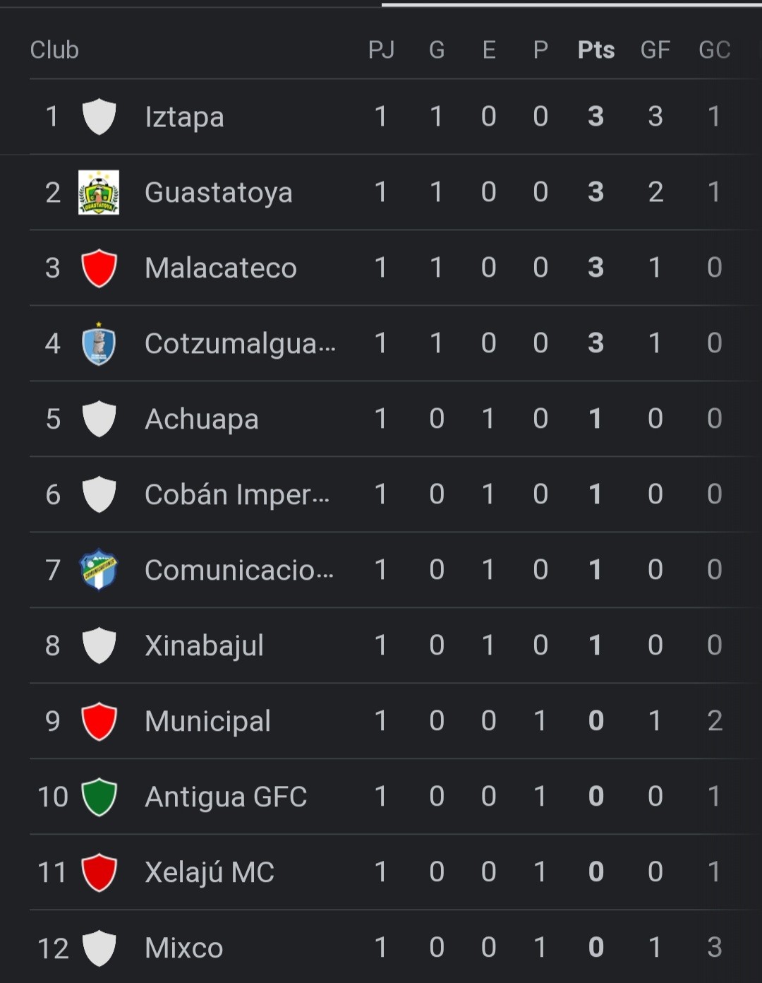This screenshot has width=762, height=983.
Task: Click Mixco's white shield icon
Action: [99, 948]
